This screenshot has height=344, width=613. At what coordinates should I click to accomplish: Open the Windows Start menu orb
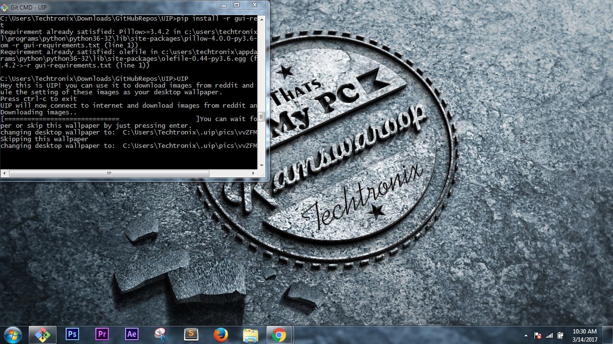pos(12,334)
